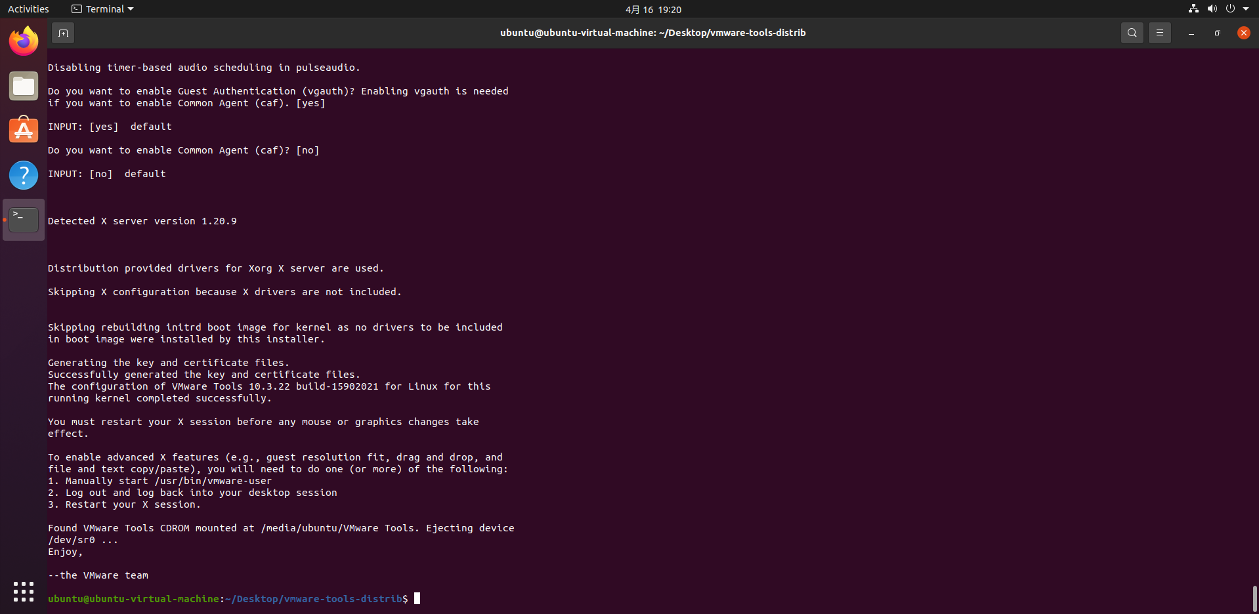Click the window title text
The width and height of the screenshot is (1259, 614).
click(x=652, y=33)
